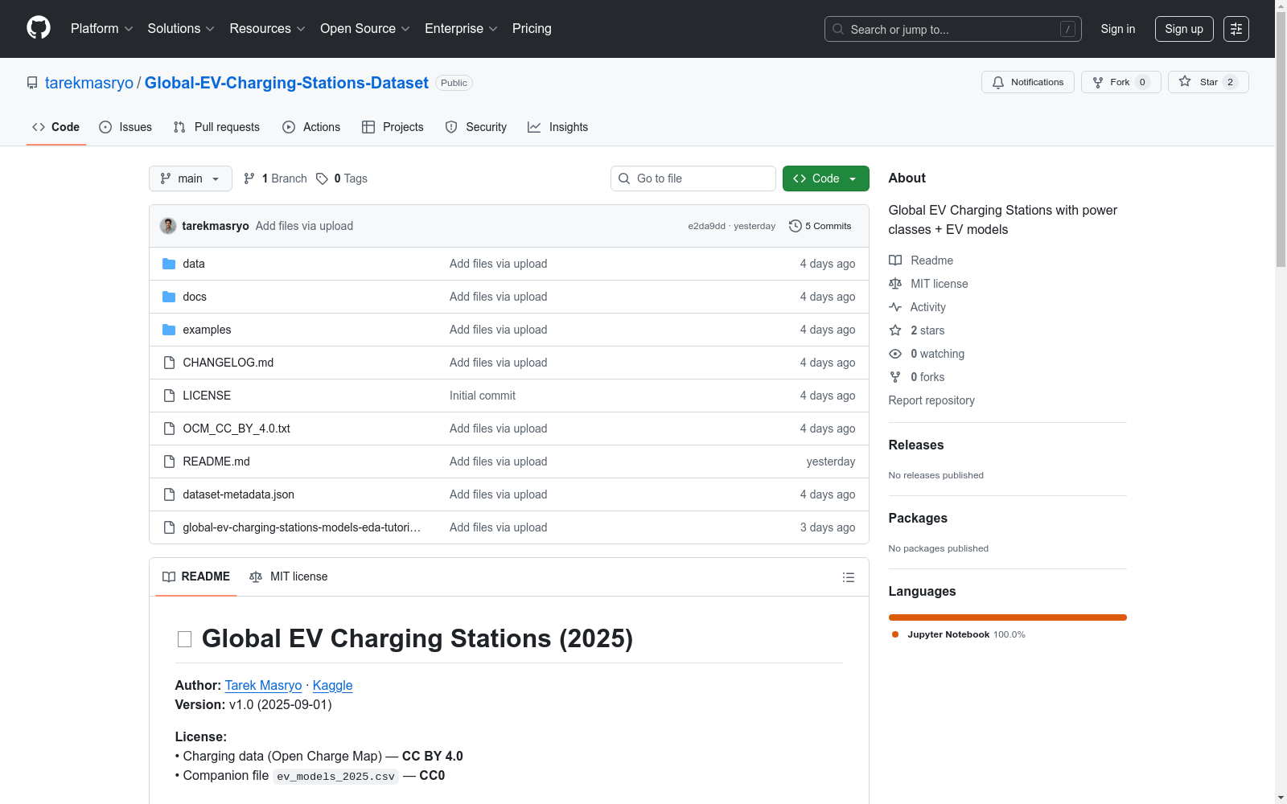
Task: Click the Jupyter Notebook language entry
Action: (958, 634)
